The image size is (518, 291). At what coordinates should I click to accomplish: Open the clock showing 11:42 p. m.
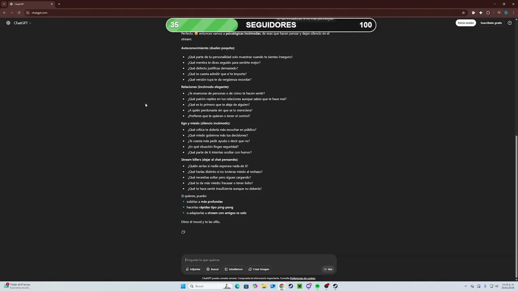point(508,286)
